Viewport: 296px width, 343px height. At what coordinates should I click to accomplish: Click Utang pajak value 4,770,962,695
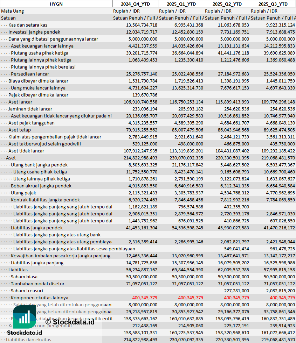[x=281, y=193]
